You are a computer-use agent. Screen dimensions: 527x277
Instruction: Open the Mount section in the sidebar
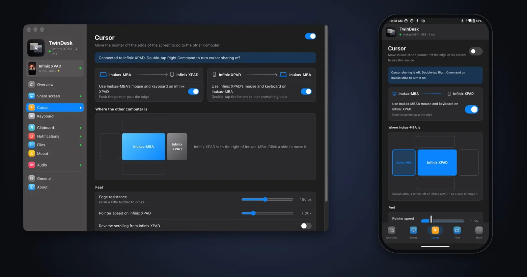55,154
